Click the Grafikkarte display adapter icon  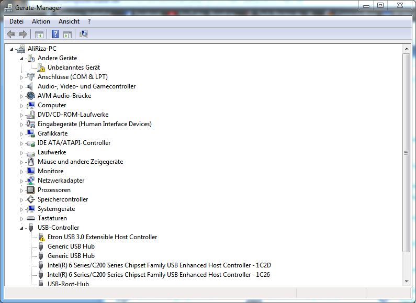coord(31,133)
